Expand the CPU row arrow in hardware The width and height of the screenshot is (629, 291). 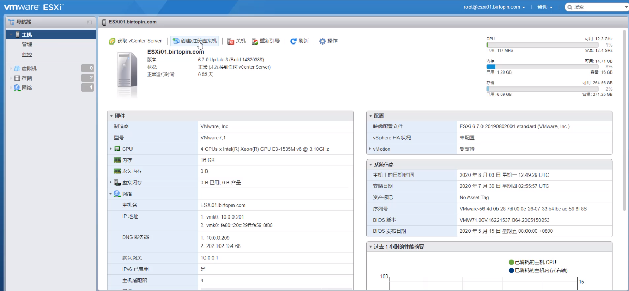111,149
